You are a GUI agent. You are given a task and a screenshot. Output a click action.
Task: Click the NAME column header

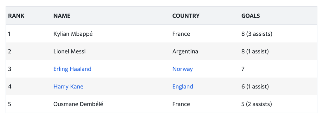click(x=62, y=16)
